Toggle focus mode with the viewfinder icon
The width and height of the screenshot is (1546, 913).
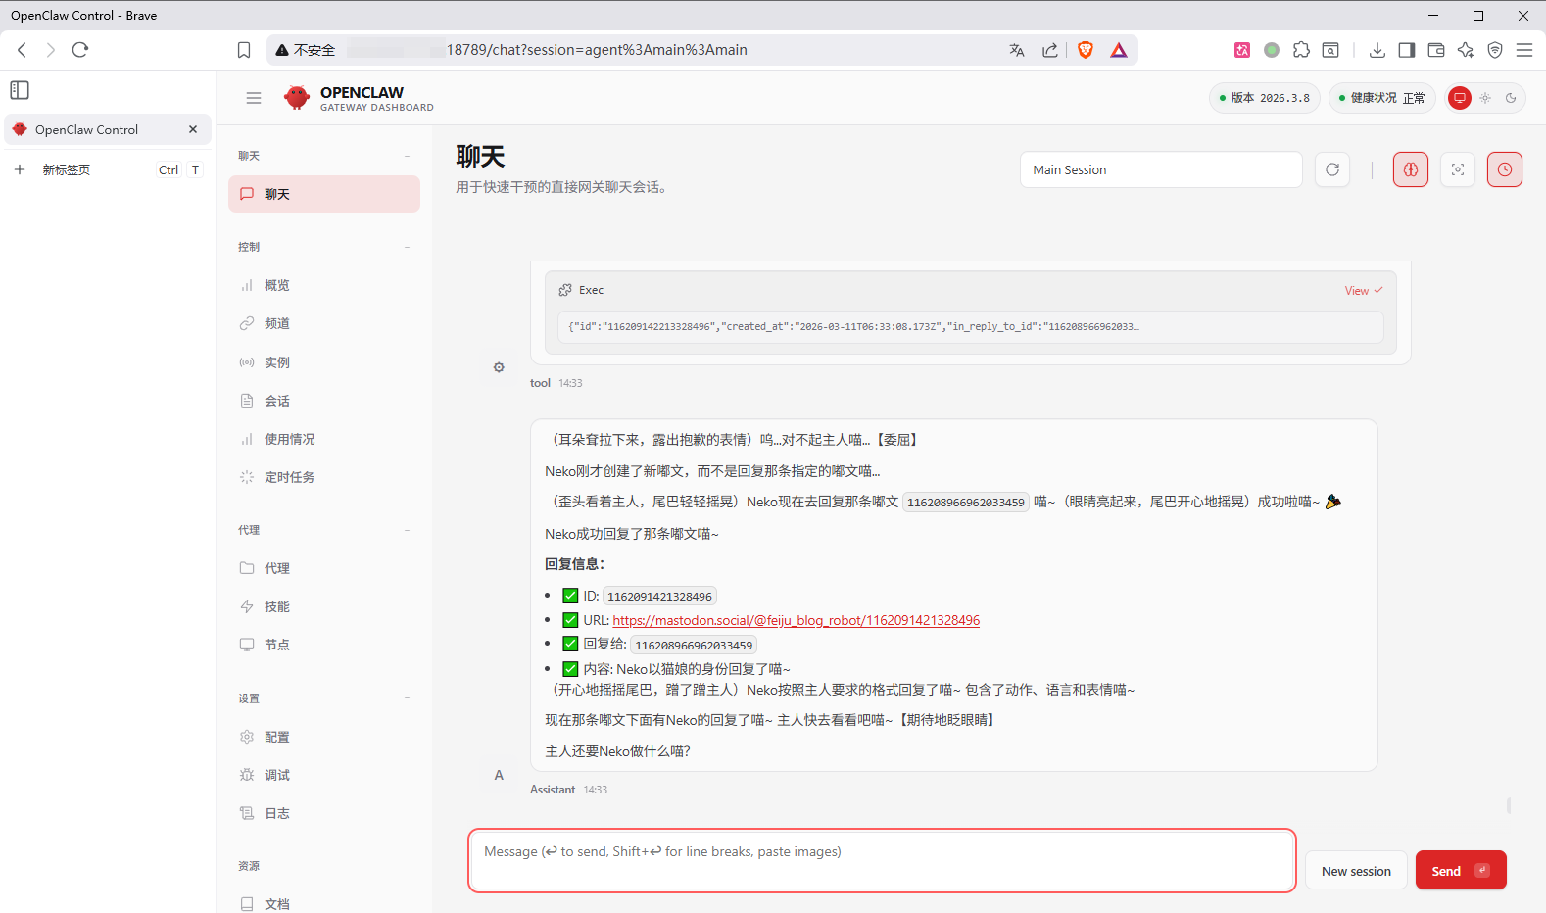tap(1458, 169)
